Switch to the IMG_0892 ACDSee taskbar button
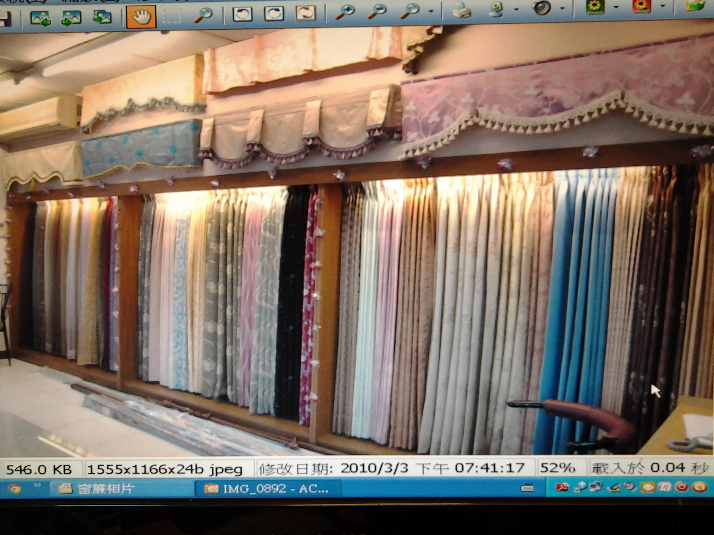Viewport: 714px width, 535px height. (268, 489)
